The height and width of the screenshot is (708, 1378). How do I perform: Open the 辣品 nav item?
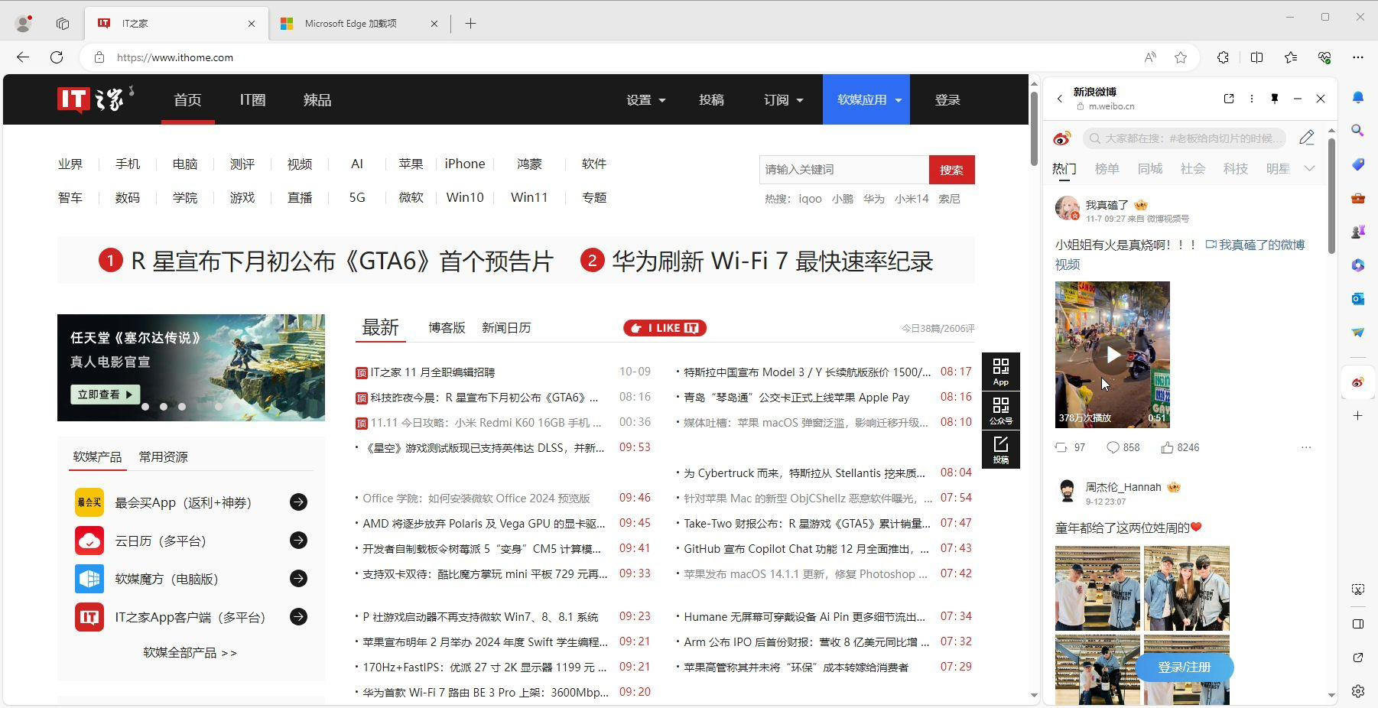pos(317,100)
